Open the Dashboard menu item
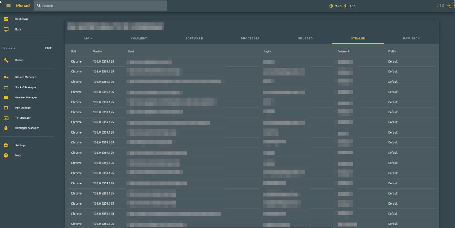The width and height of the screenshot is (455, 228). click(22, 19)
